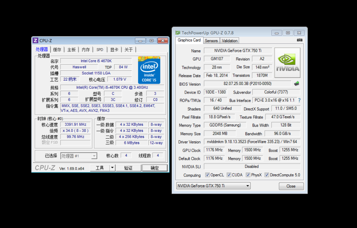The height and width of the screenshot is (228, 357).
Task: Switch to the 关于 tab in CPU-Z
Action: pos(129,50)
